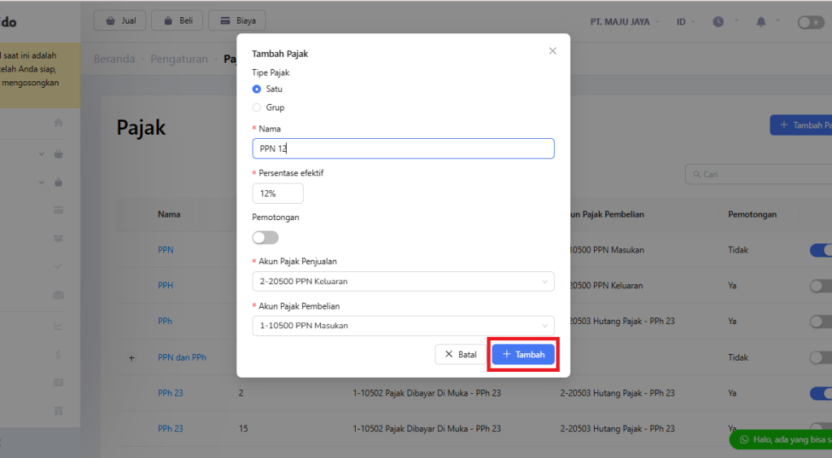Screen dimensions: 832x458
Task: Go to Beranda in the breadcrumb
Action: coord(114,59)
